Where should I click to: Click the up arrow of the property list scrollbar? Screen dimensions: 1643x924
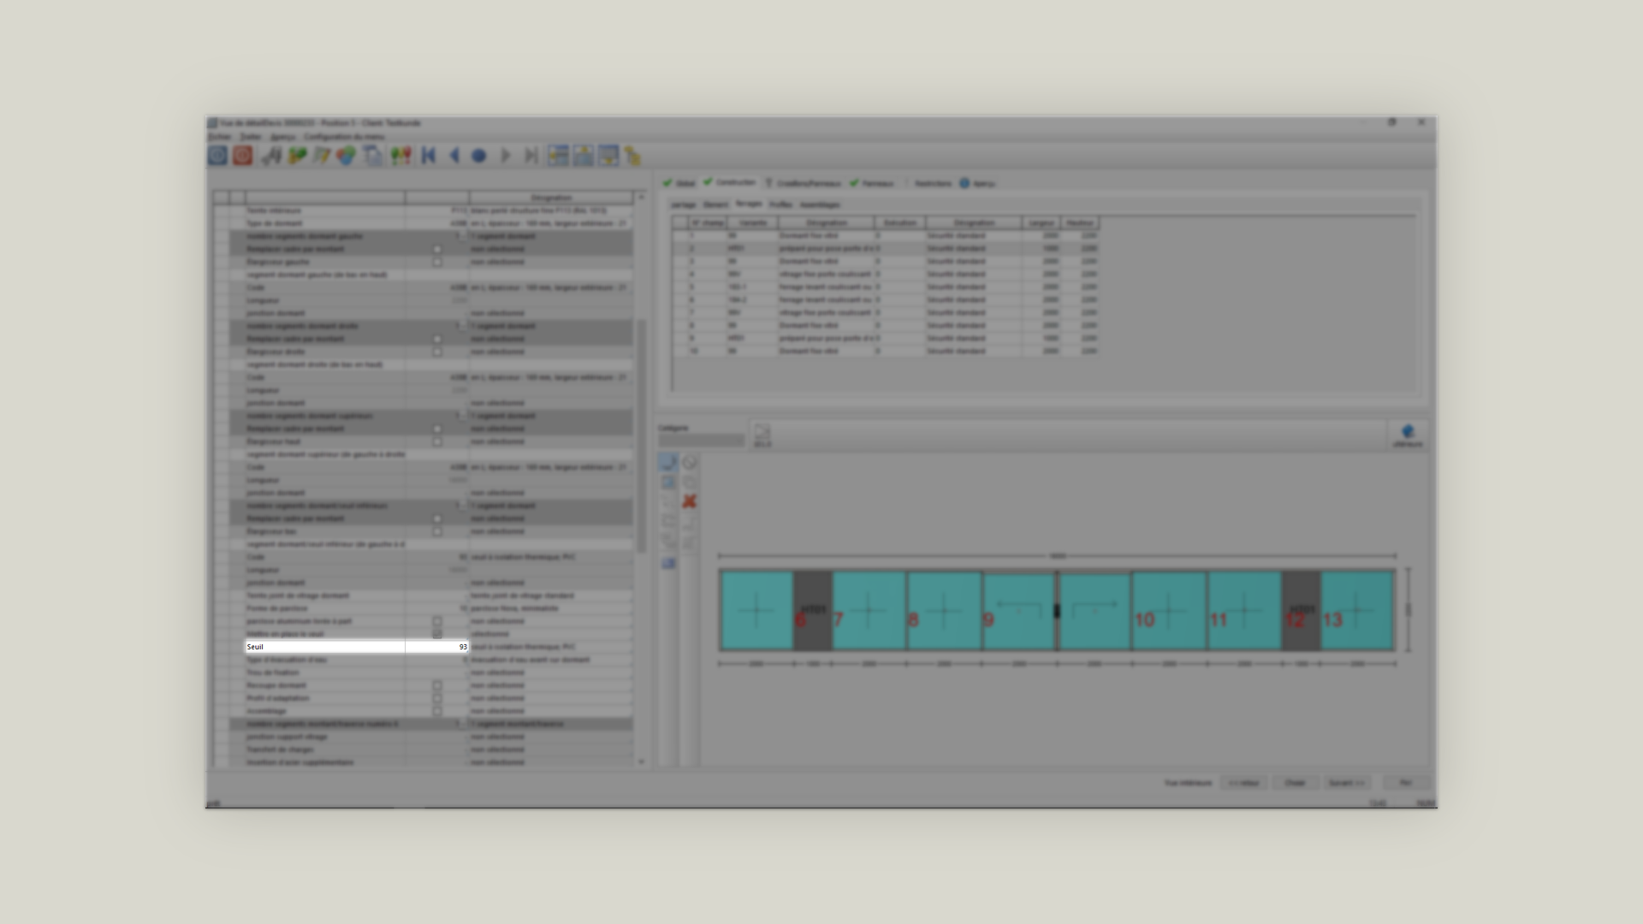pos(641,198)
